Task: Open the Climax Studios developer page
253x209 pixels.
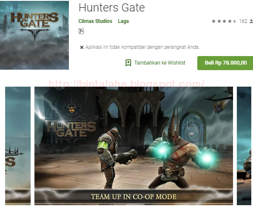Action: coord(95,21)
